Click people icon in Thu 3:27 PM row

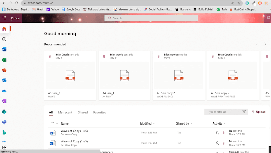(x=217, y=143)
